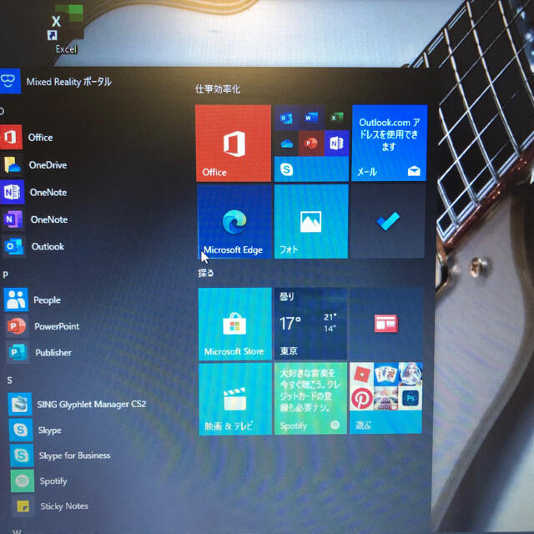The width and height of the screenshot is (534, 534).
Task: Open the フォト photos tile
Action: (311, 221)
